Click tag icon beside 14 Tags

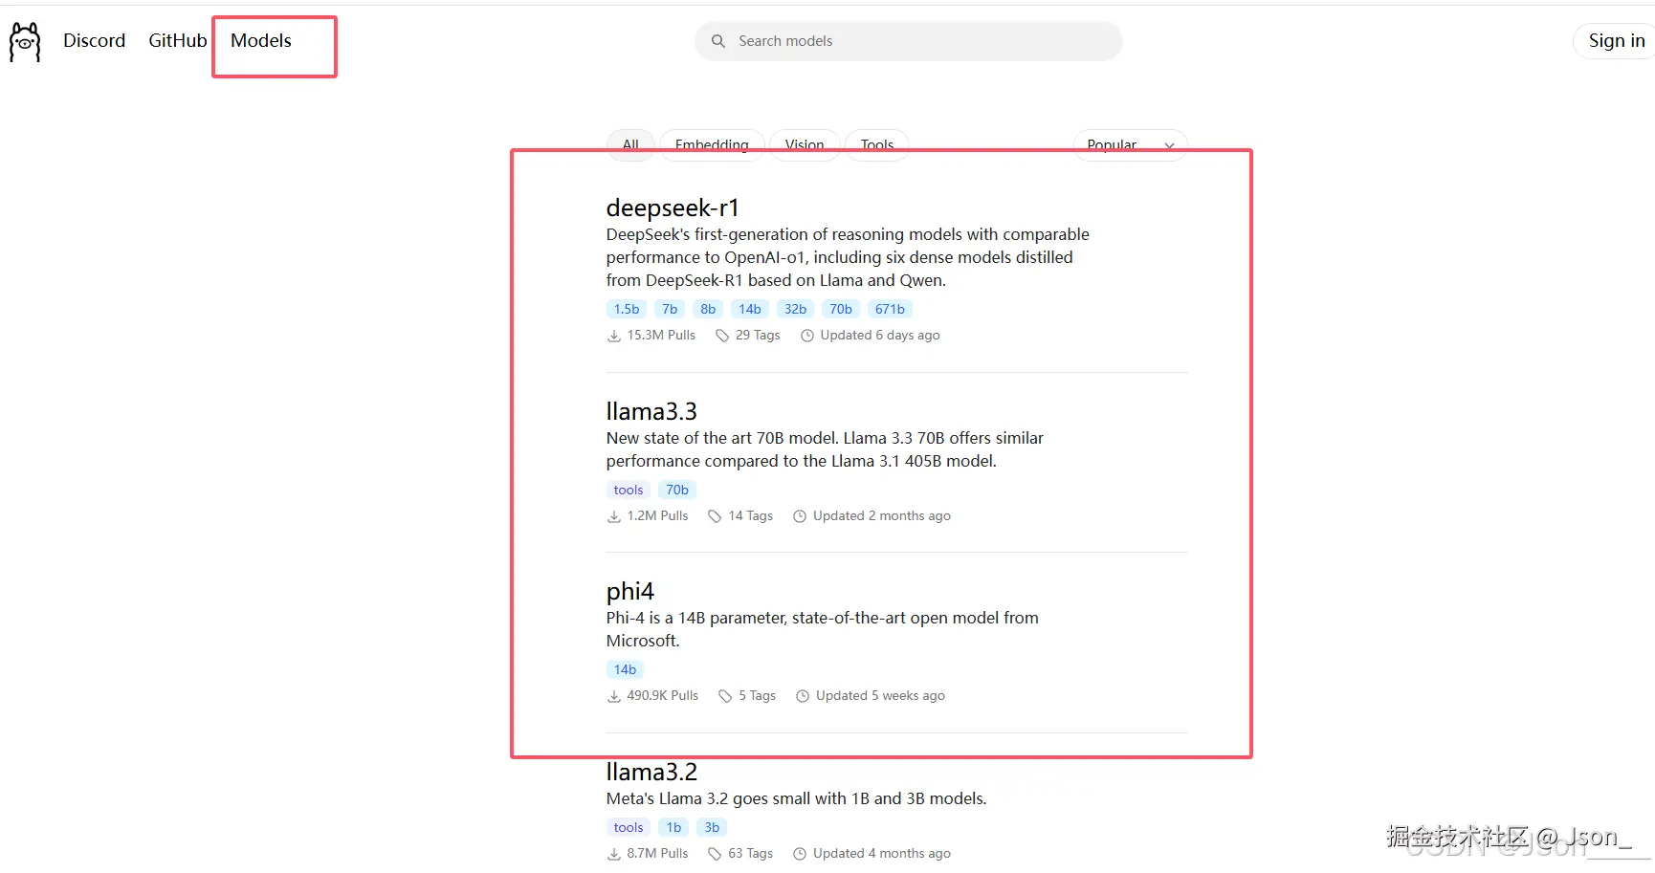pyautogui.click(x=715, y=516)
